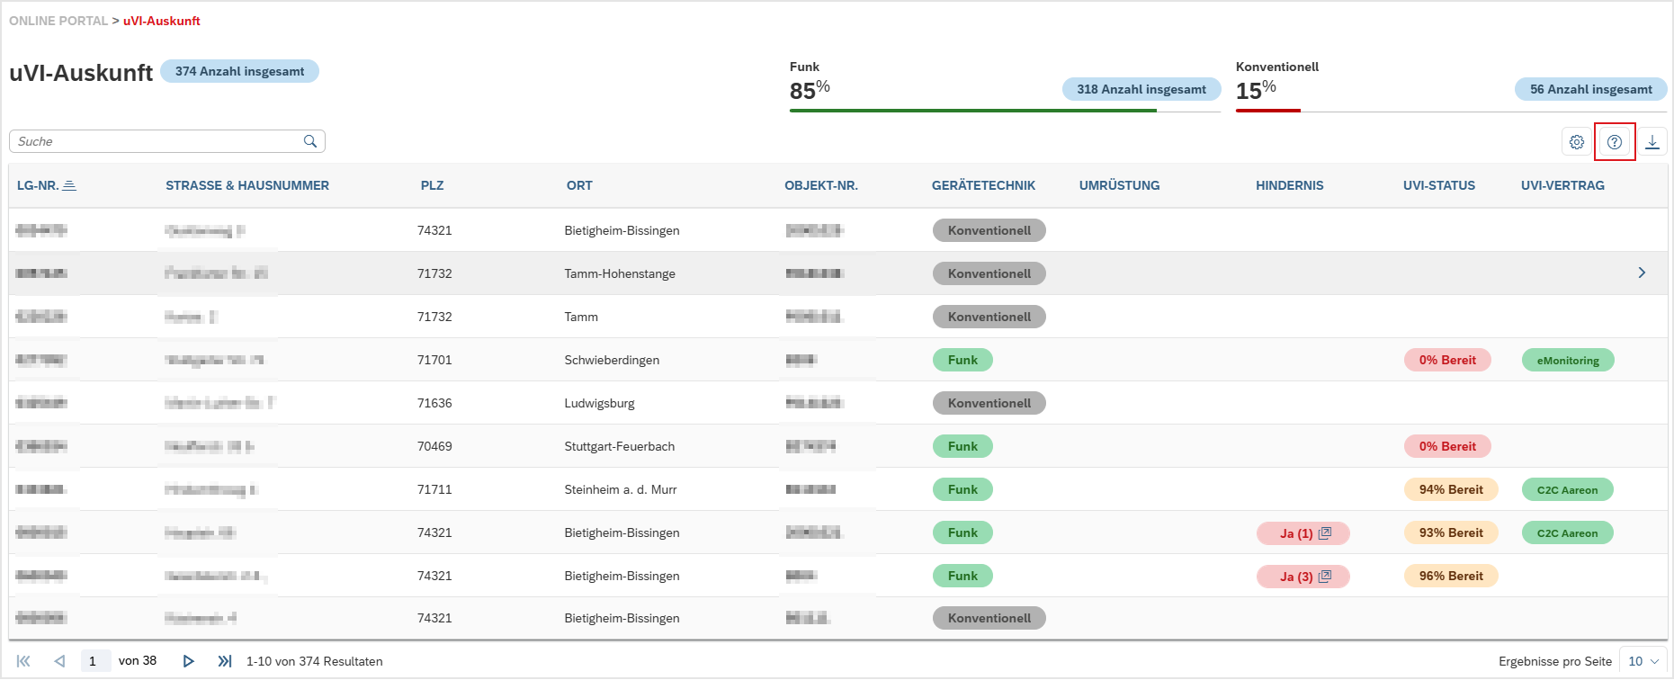Open the Ja (3) Hindernis details link

[1303, 577]
